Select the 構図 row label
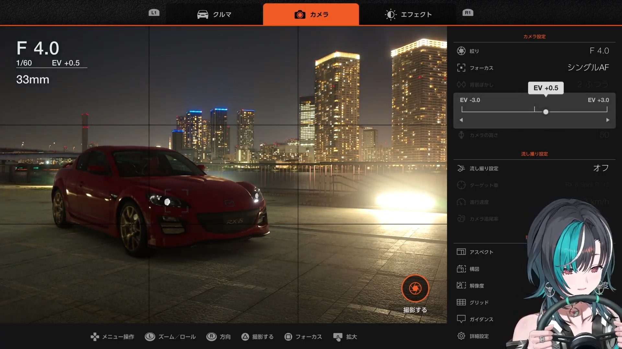Image resolution: width=622 pixels, height=349 pixels. pos(474,269)
